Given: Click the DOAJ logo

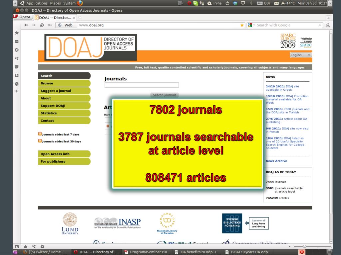Looking at the screenshot, I should (91, 47).
